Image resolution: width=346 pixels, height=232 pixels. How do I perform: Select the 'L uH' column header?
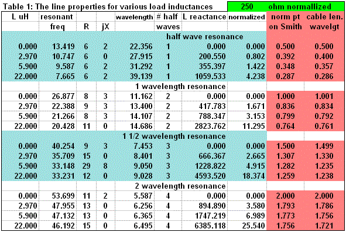click(20, 16)
